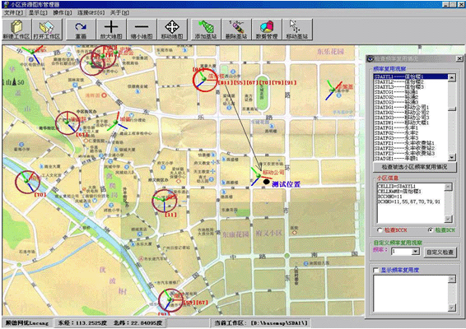Select the SDAXYL1 row in the cell list
Image resolution: width=466 pixels, height=329 pixels.
pos(410,76)
